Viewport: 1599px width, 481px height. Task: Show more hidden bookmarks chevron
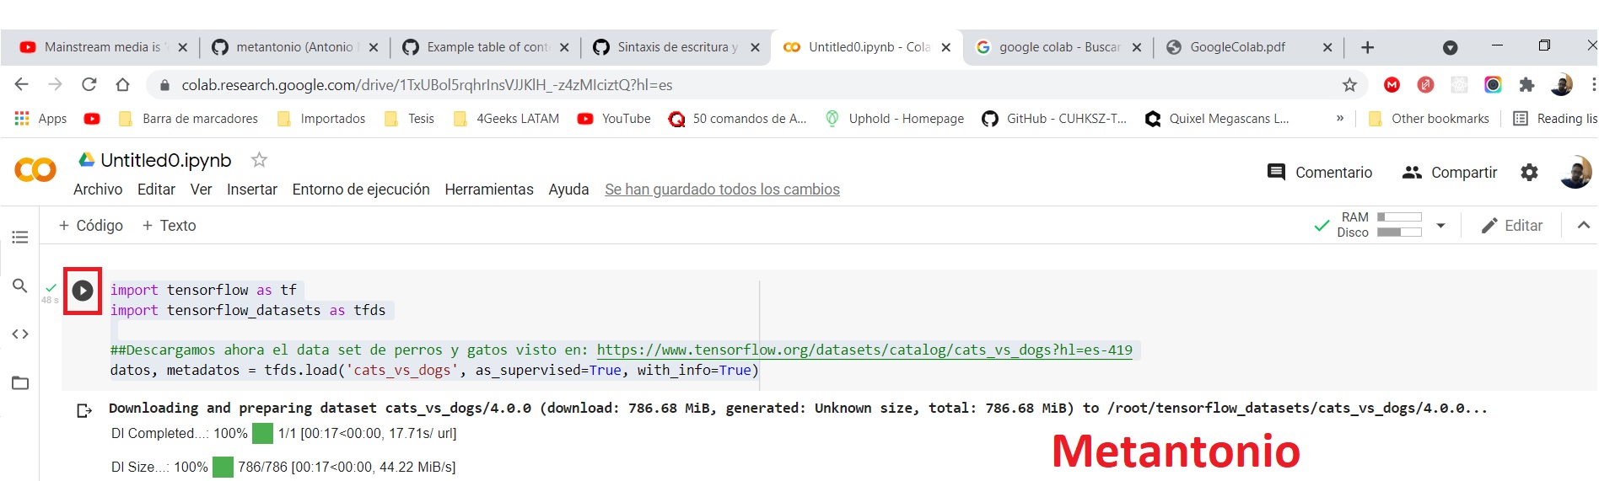click(1340, 119)
